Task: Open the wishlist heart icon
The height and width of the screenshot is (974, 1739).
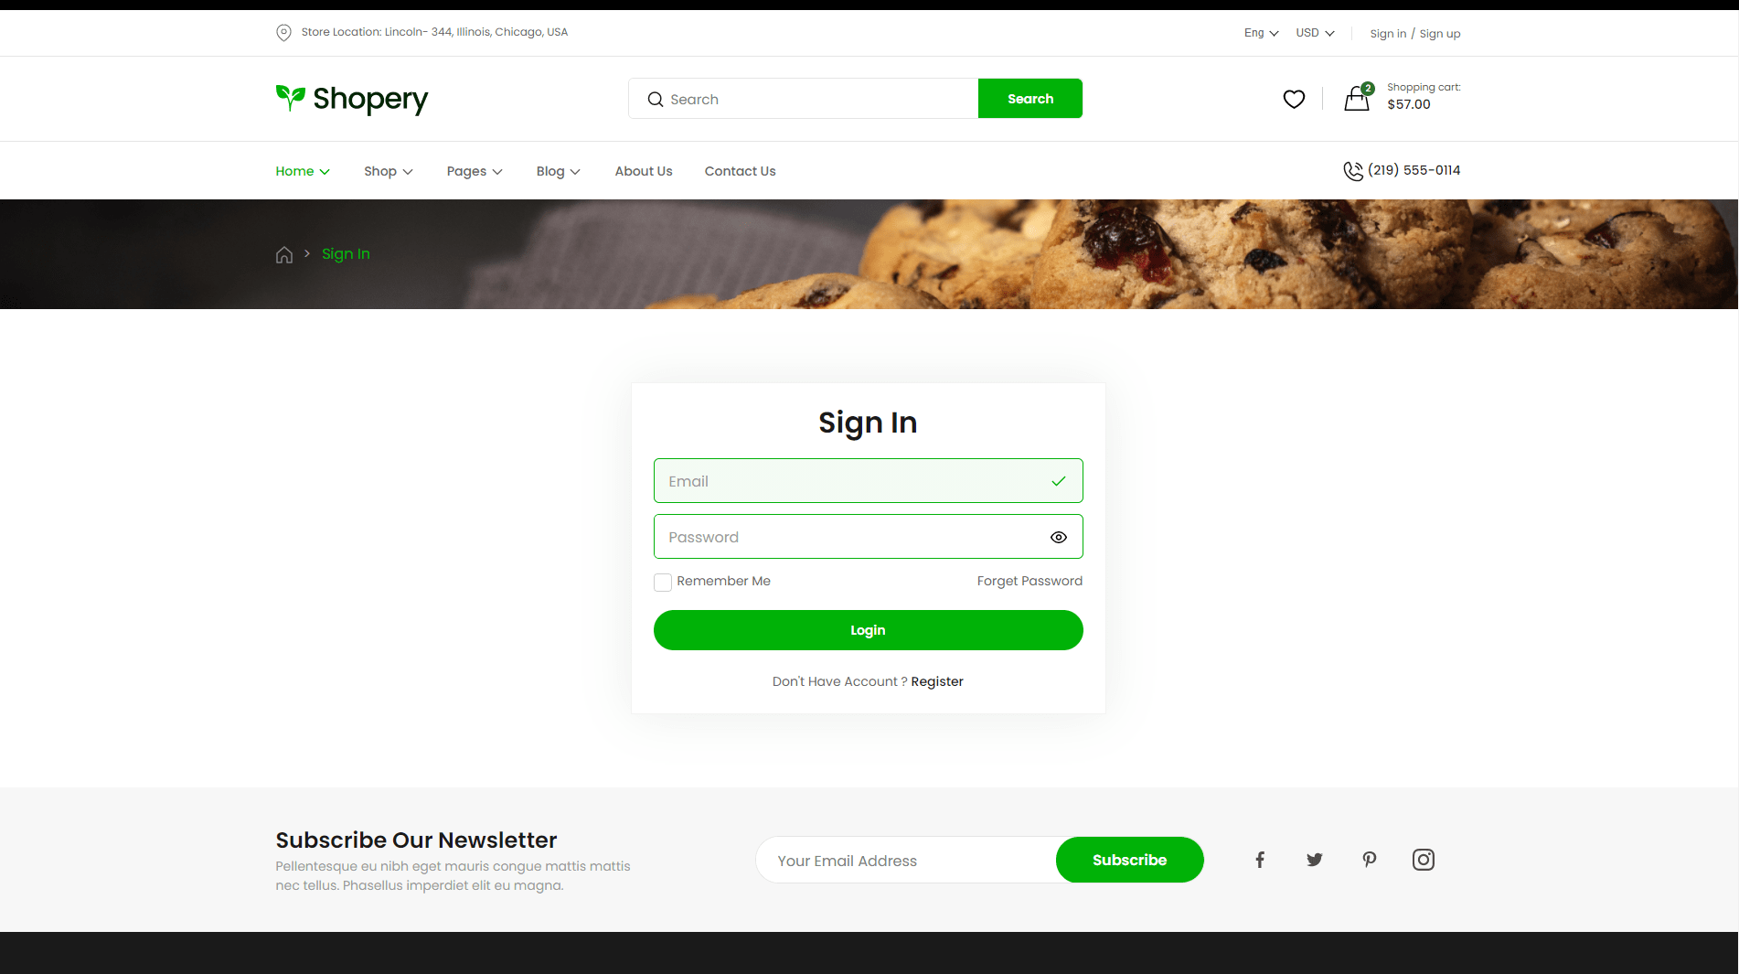Action: (x=1294, y=99)
